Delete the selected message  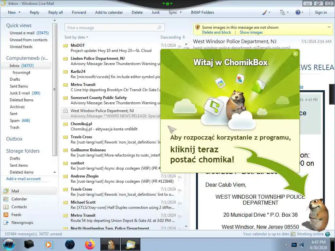(x=137, y=12)
